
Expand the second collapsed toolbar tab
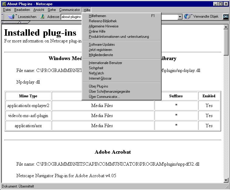coord(24,22)
